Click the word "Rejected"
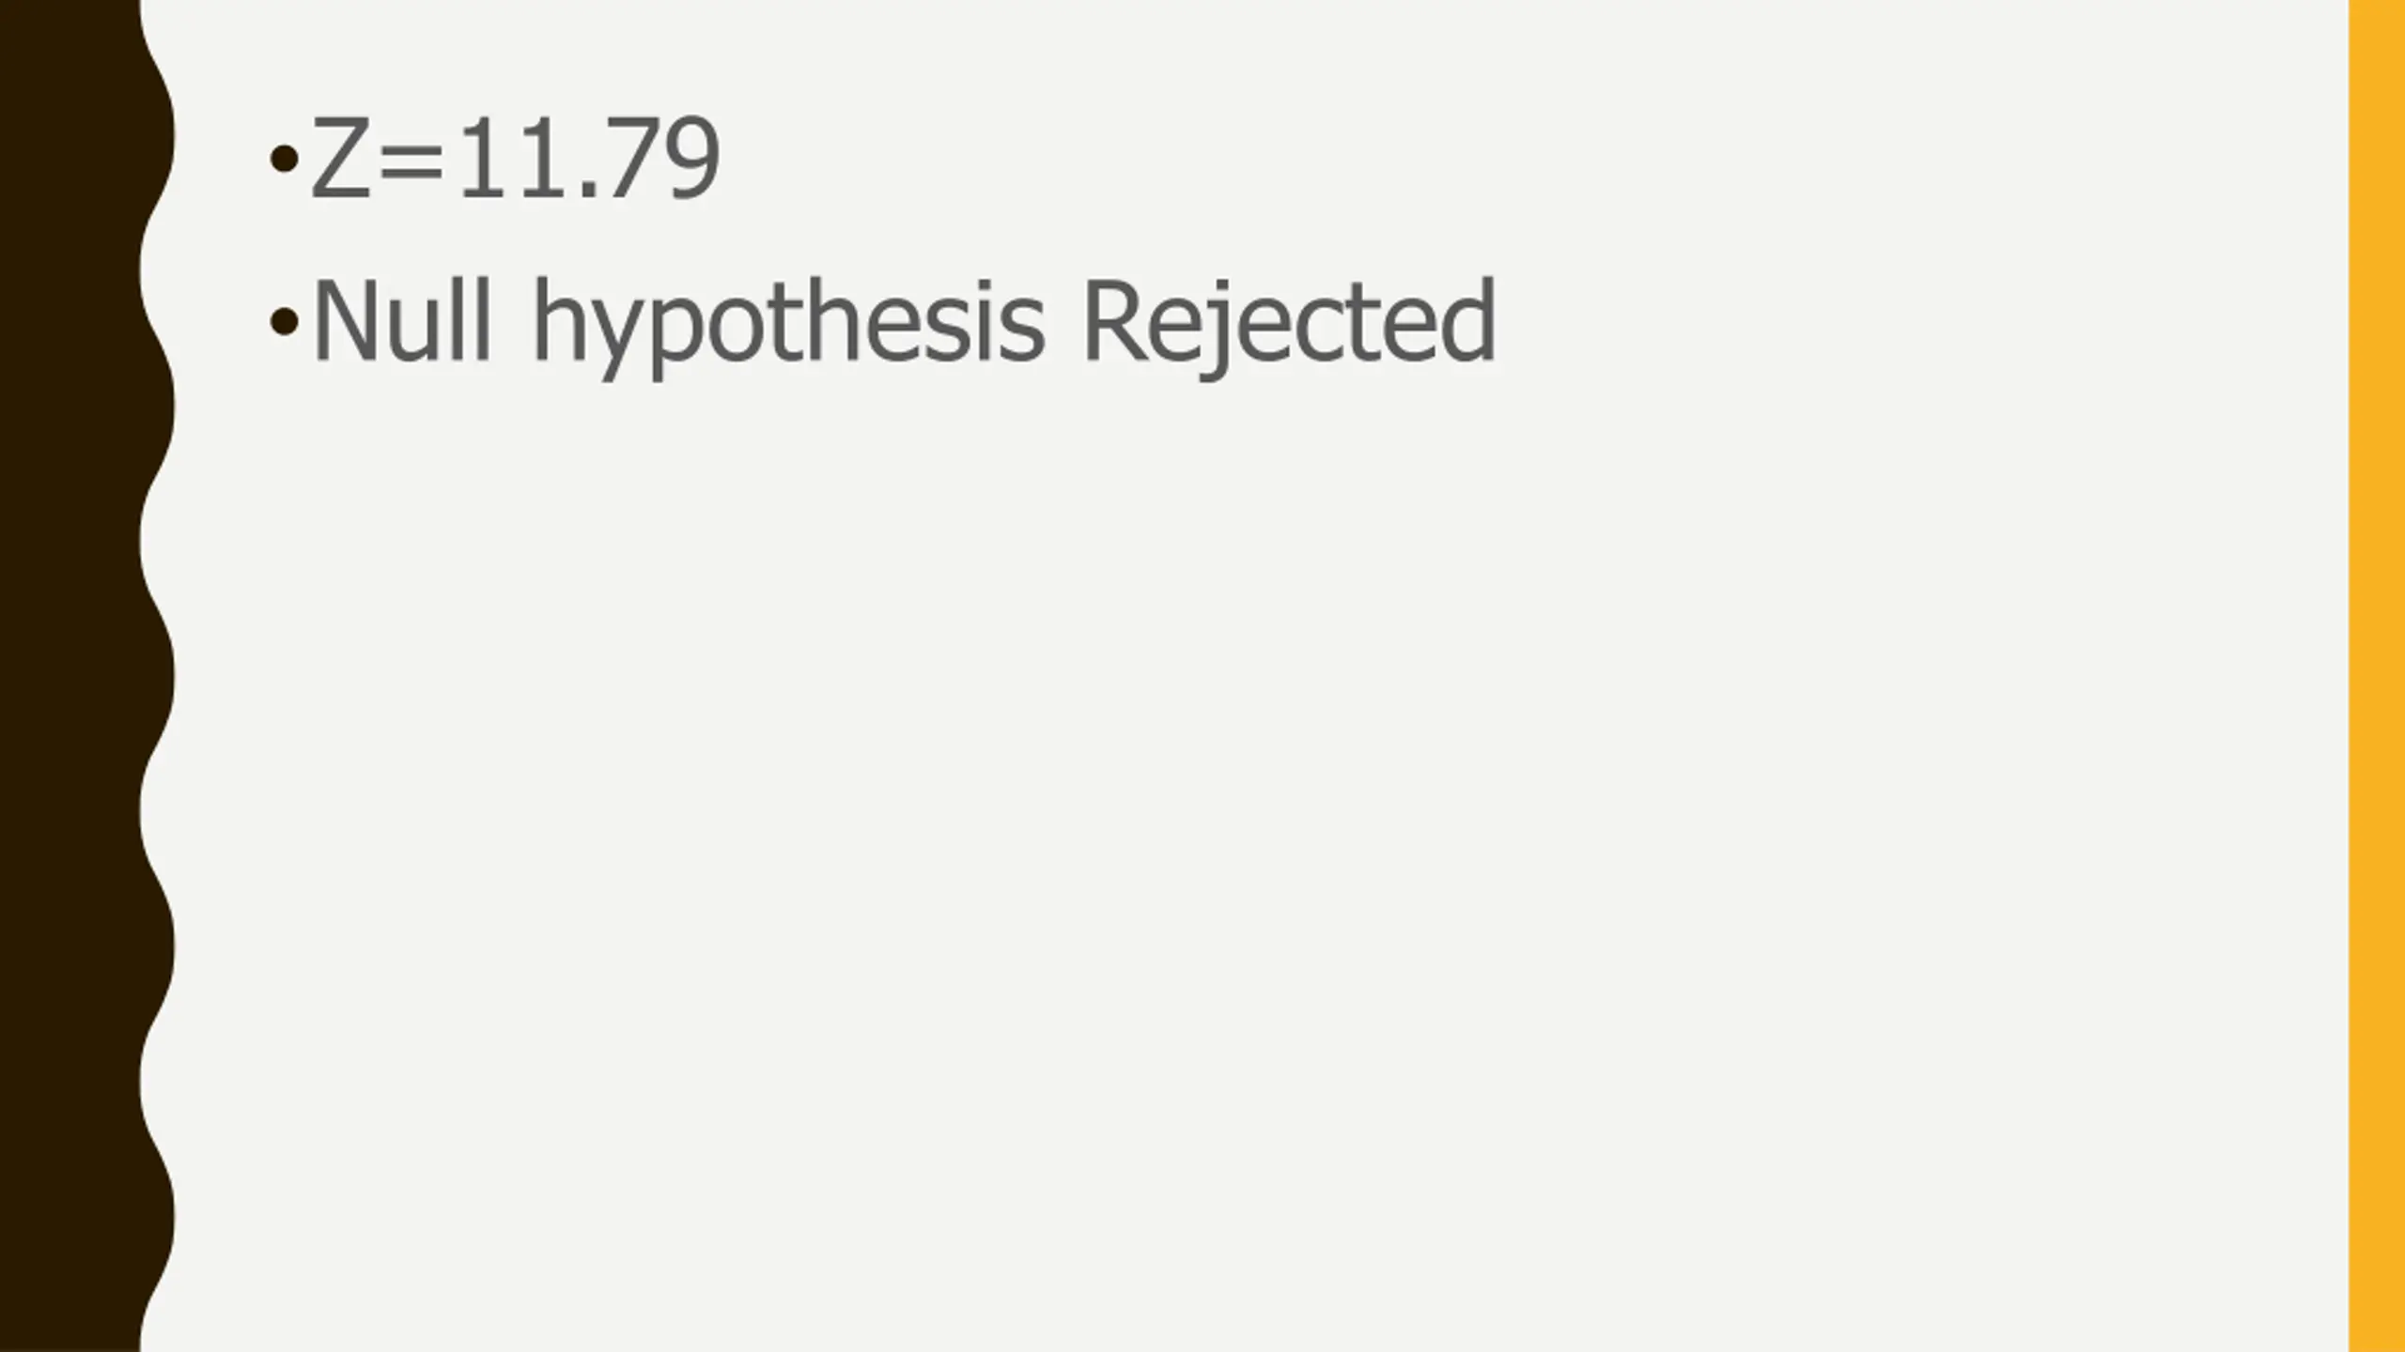The height and width of the screenshot is (1352, 2405). (1288, 321)
